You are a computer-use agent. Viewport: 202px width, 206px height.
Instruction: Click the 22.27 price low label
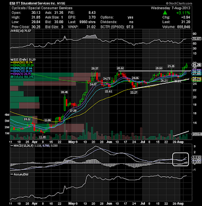pos(134,92)
